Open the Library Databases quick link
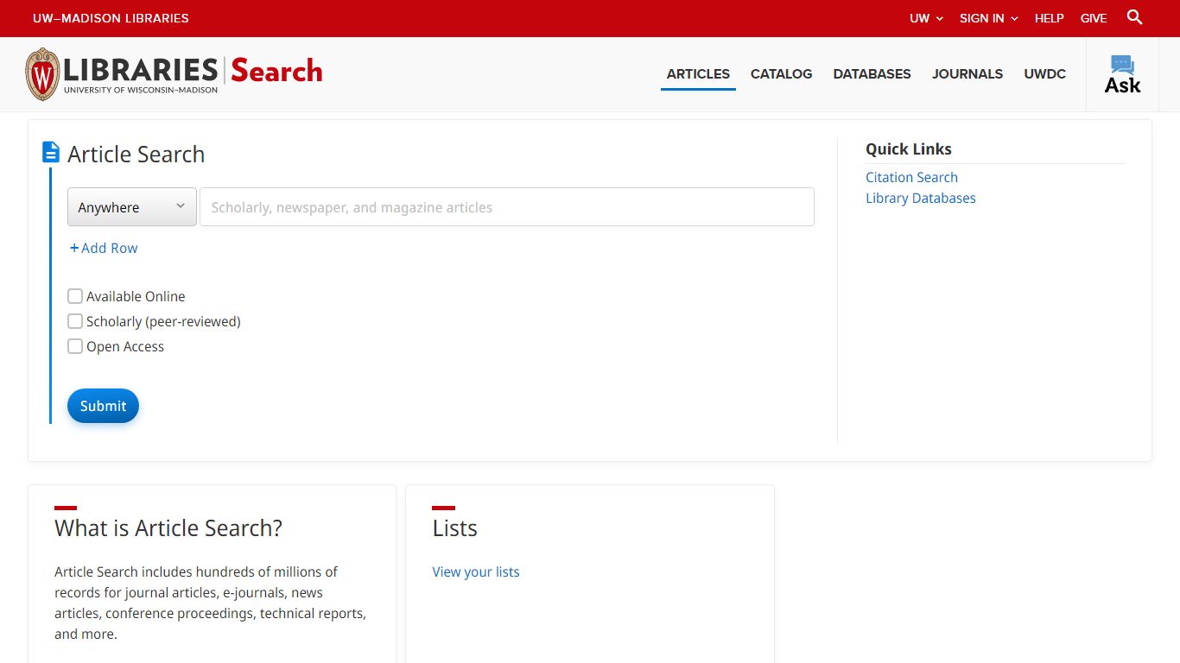The height and width of the screenshot is (663, 1180). pyautogui.click(x=920, y=198)
